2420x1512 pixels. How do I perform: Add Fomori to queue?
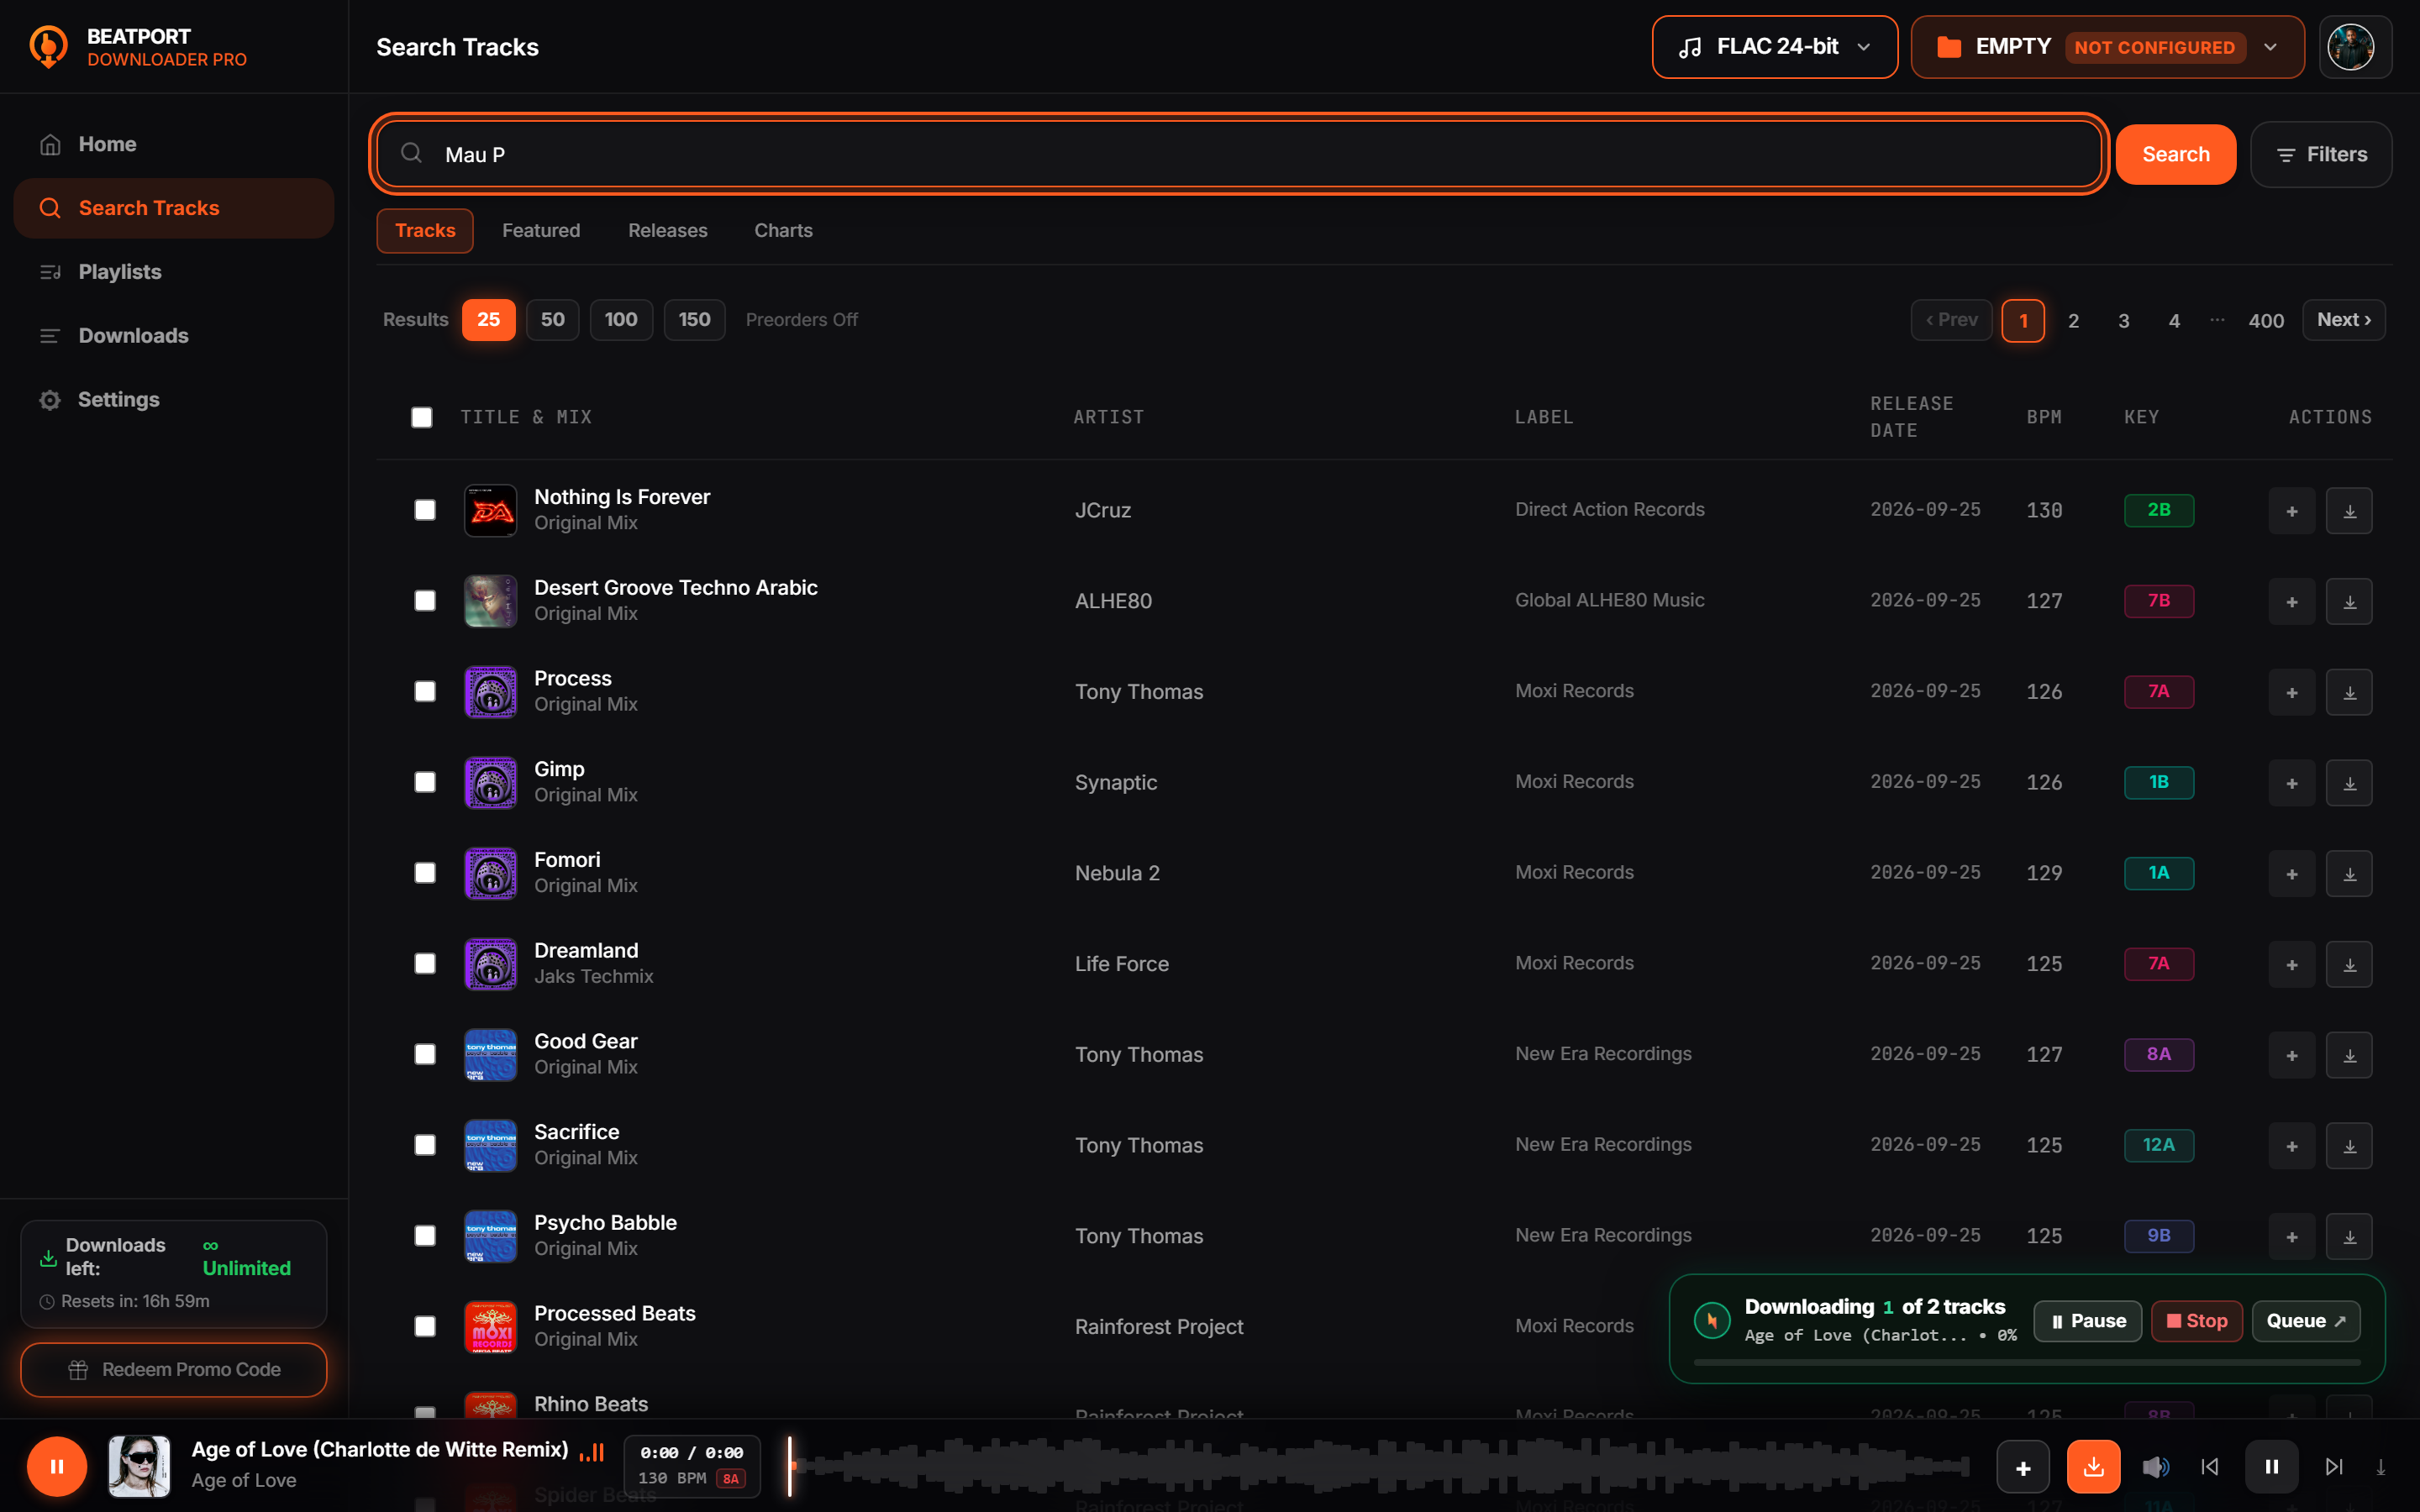[x=2291, y=874]
